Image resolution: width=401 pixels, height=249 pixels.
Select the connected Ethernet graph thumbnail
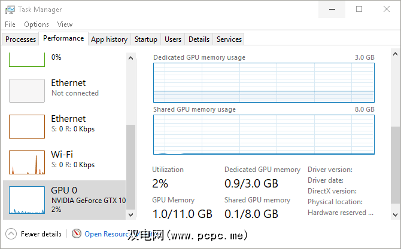click(27, 127)
